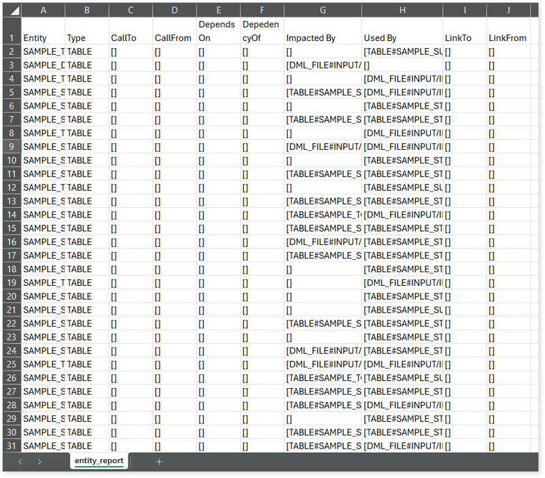Select the Used By header cell
The image size is (545, 478).
click(402, 31)
